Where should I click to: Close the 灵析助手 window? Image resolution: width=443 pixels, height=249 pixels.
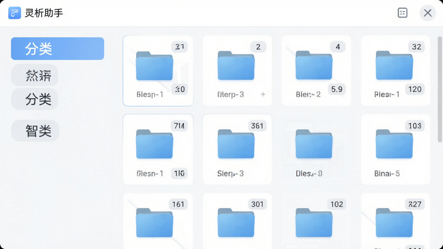pos(427,13)
